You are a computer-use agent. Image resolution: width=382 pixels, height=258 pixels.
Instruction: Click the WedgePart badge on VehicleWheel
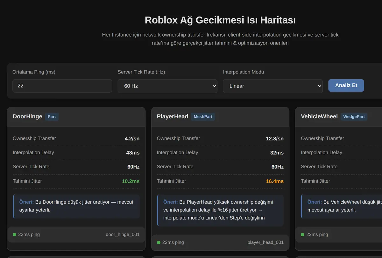pos(354,117)
